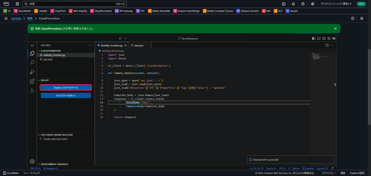Open the Asia Pacific (Tokyo) region dropdown
Screen dimensions: 371x176
point(336,4)
